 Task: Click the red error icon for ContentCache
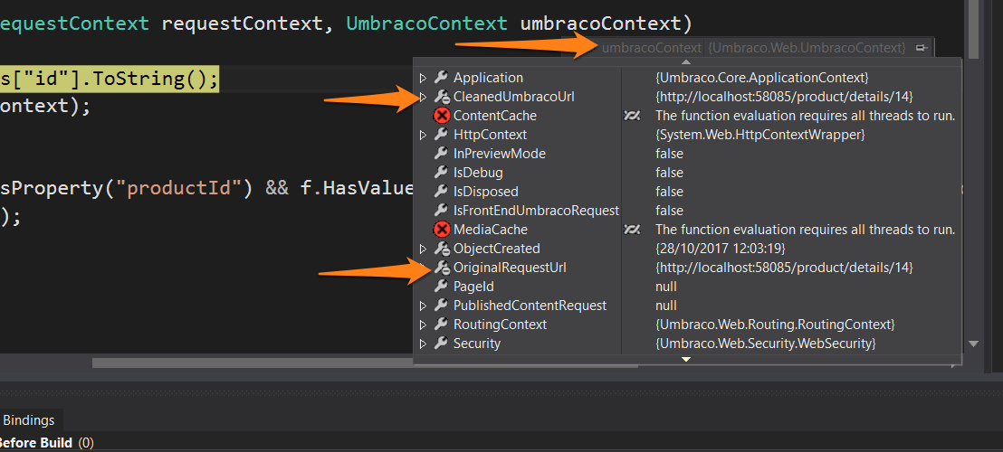[442, 116]
